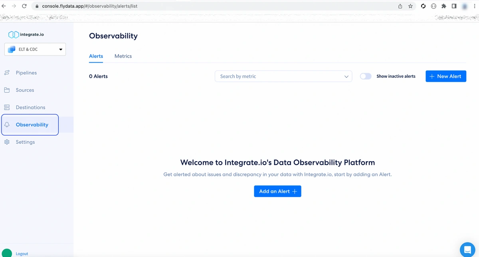The height and width of the screenshot is (257, 479).
Task: Click the Observability page heading
Action: pyautogui.click(x=113, y=36)
